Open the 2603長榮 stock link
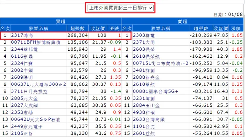Image resolution: width=245 pixels, height=137 pixels. pos(144,49)
